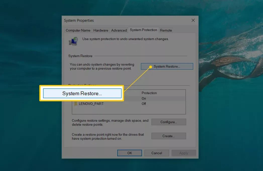
Task: Go to the Remote tab
Action: [x=166, y=30]
